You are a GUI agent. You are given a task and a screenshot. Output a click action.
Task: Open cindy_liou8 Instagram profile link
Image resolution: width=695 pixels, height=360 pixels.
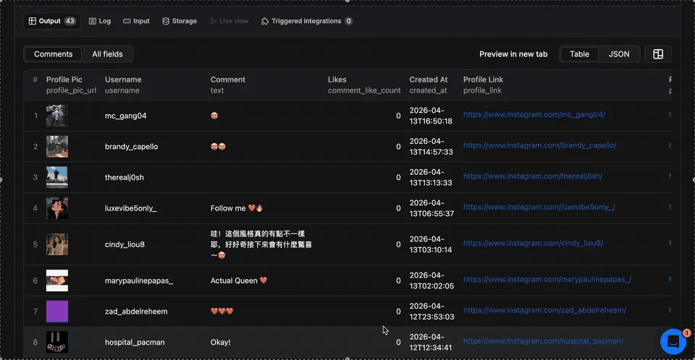pos(533,244)
